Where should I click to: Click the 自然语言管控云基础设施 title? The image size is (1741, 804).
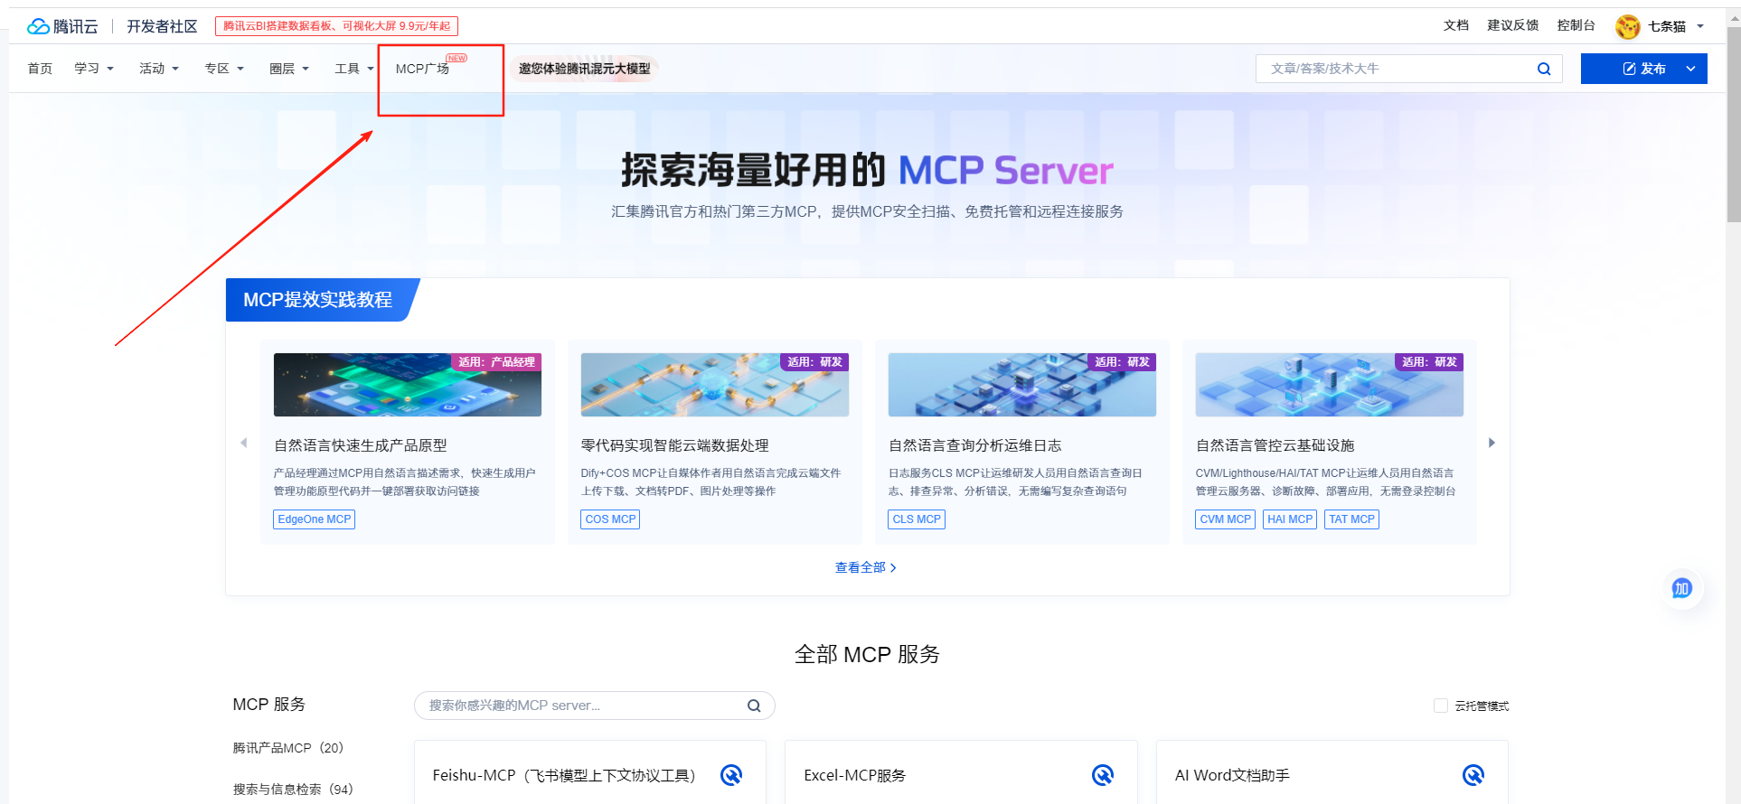(1275, 445)
